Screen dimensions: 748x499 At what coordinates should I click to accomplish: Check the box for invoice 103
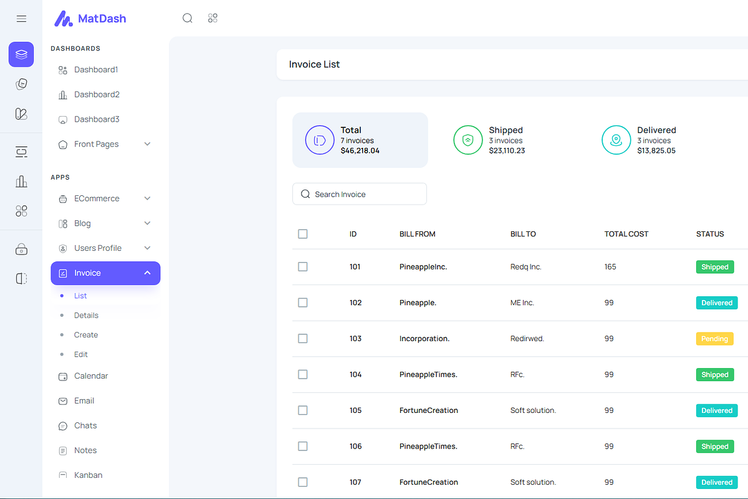pyautogui.click(x=303, y=338)
